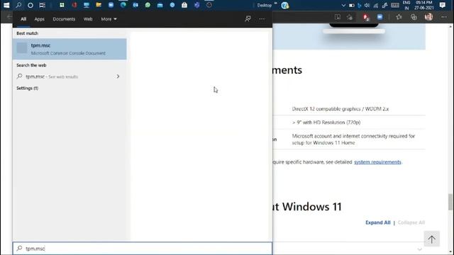Open Edge favorites star icon
The width and height of the screenshot is (454, 255).
click(399, 17)
